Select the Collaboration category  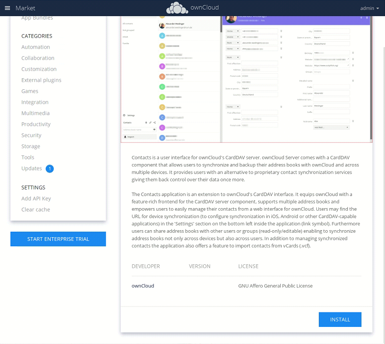pyautogui.click(x=38, y=58)
